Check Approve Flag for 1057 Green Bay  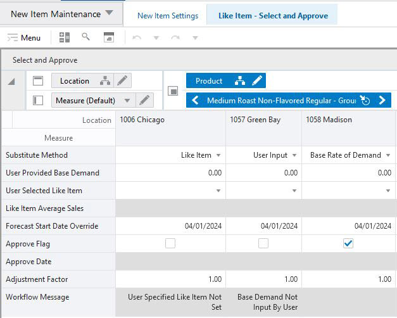point(263,243)
